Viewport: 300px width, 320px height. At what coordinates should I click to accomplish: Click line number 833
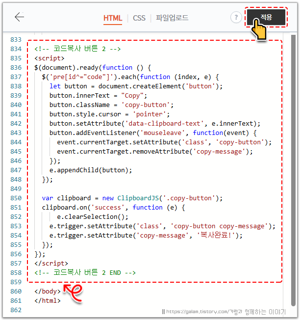coord(16,40)
